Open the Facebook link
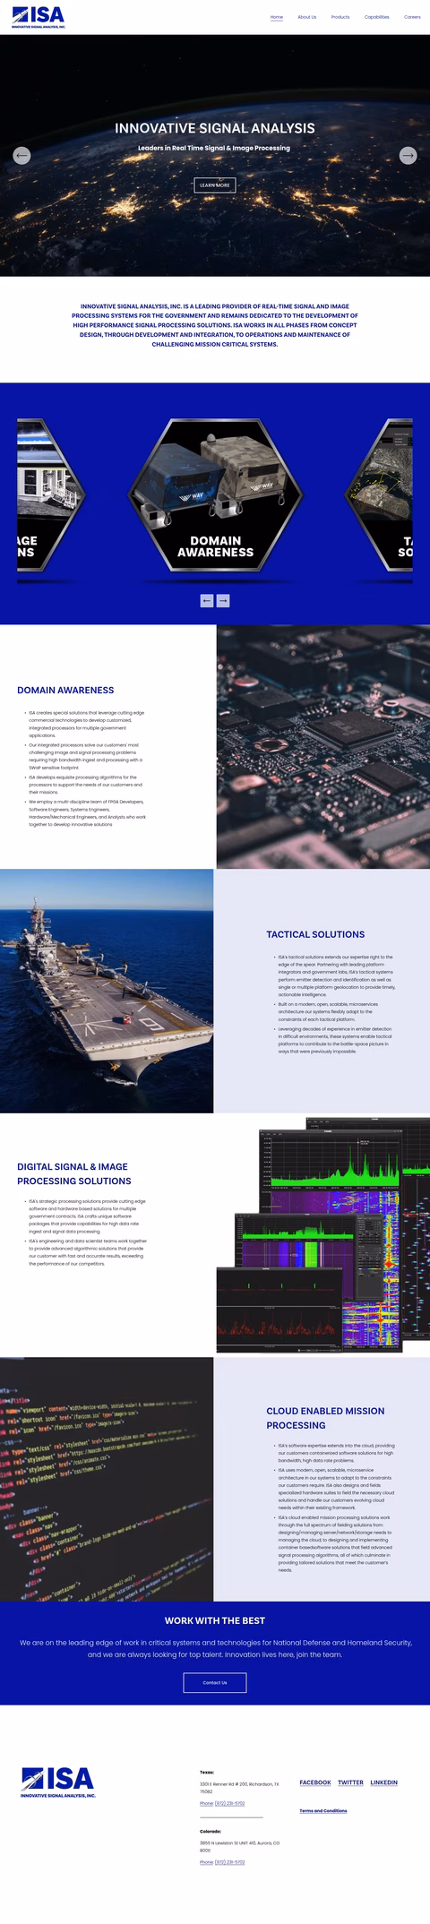Viewport: 430px width, 1924px height. 315,1782
